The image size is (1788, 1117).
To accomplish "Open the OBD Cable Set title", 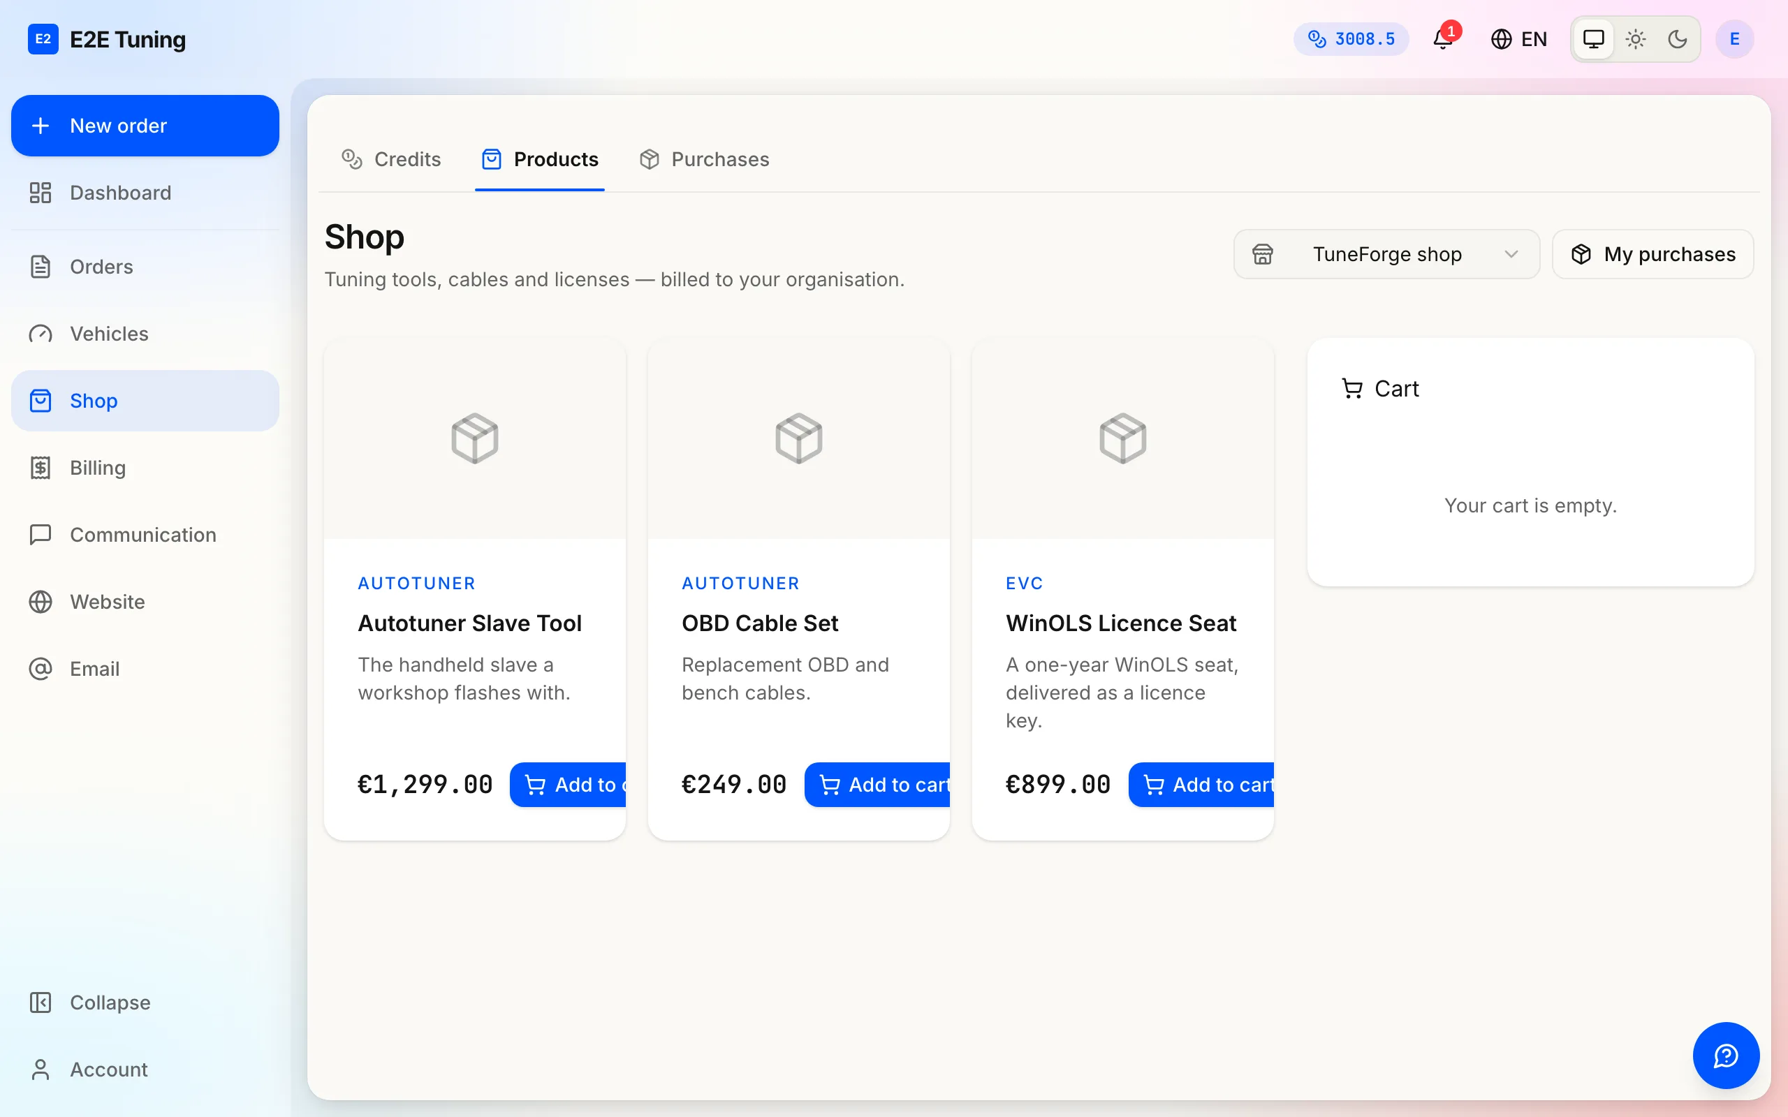I will point(759,623).
